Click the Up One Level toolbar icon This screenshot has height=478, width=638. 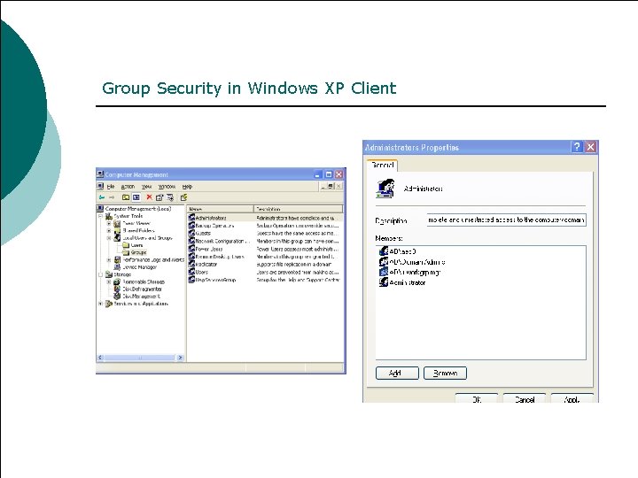(126, 197)
